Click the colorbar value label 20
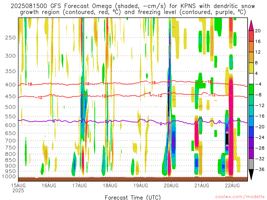This screenshot has width=267, height=200. (x=258, y=31)
